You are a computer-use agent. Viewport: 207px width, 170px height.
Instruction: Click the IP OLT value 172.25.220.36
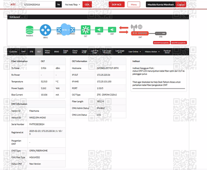pos(103,75)
